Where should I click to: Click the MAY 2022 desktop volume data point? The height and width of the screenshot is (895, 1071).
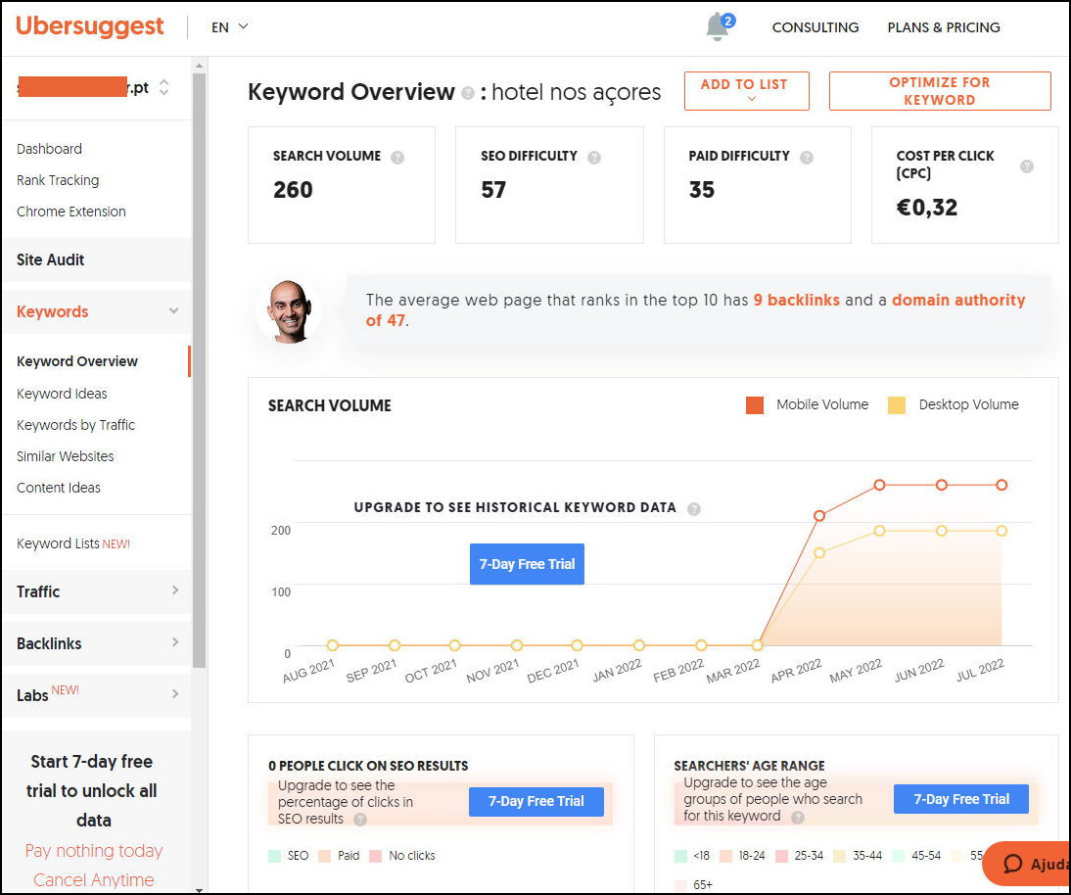click(x=880, y=531)
